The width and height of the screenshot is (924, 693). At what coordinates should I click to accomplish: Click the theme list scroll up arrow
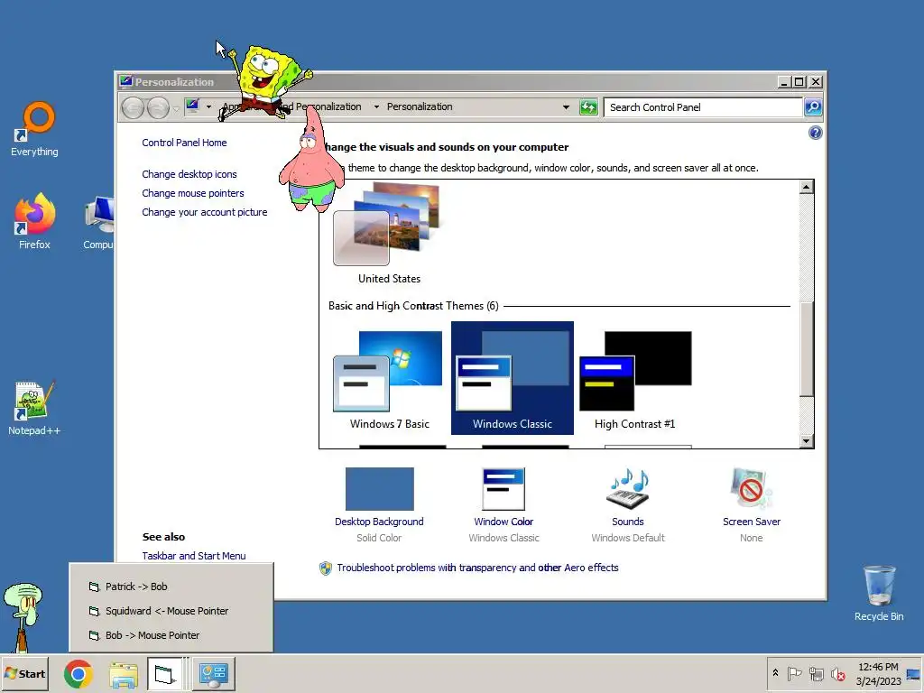(806, 188)
